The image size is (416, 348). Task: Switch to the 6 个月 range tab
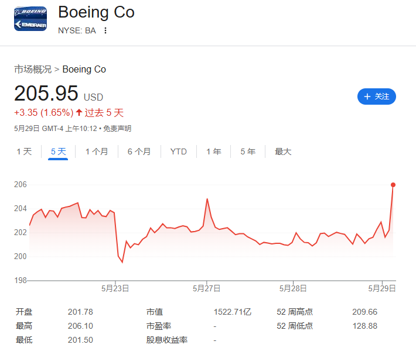pyautogui.click(x=139, y=151)
